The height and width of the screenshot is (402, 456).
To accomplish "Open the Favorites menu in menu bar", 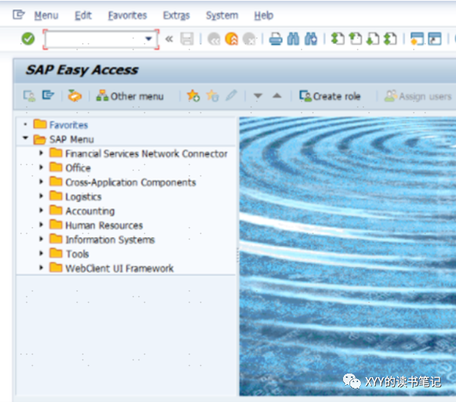I will [x=127, y=15].
